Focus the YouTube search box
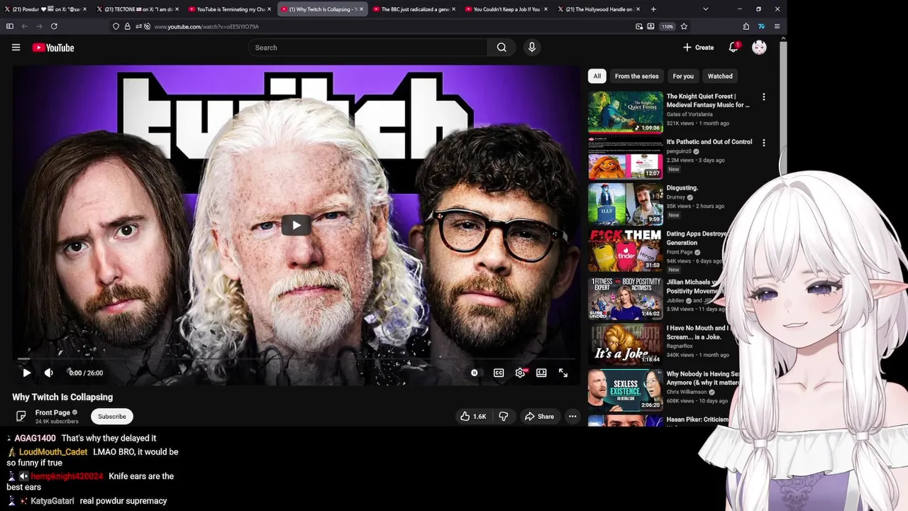Screen dimensions: 908x511 pyautogui.click(x=367, y=48)
